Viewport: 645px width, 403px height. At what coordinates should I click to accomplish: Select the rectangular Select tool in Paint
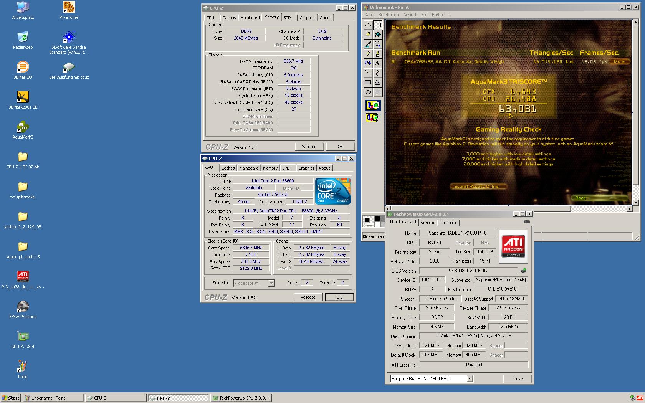[377, 25]
